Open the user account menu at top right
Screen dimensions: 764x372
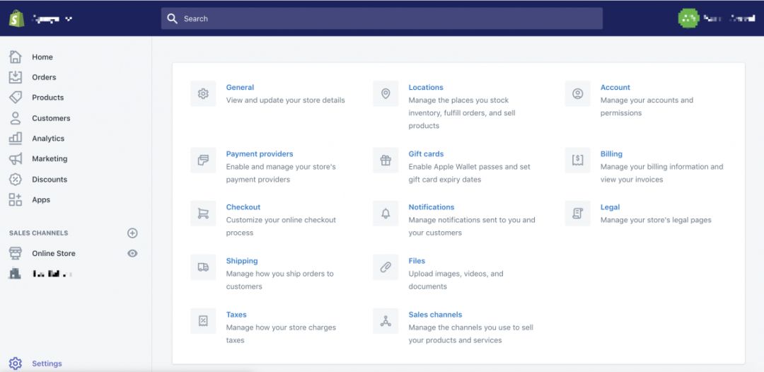(x=716, y=18)
